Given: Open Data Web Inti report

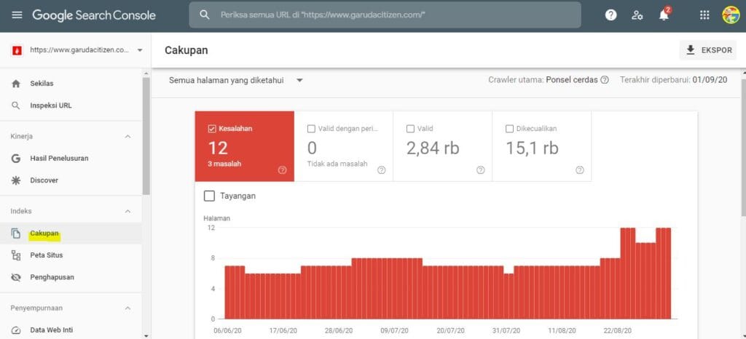Looking at the screenshot, I should 71,330.
